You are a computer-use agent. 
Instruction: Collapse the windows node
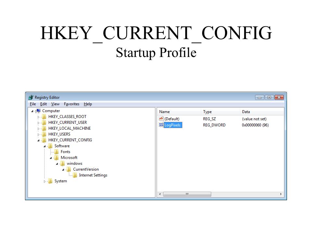pyautogui.click(x=57, y=164)
